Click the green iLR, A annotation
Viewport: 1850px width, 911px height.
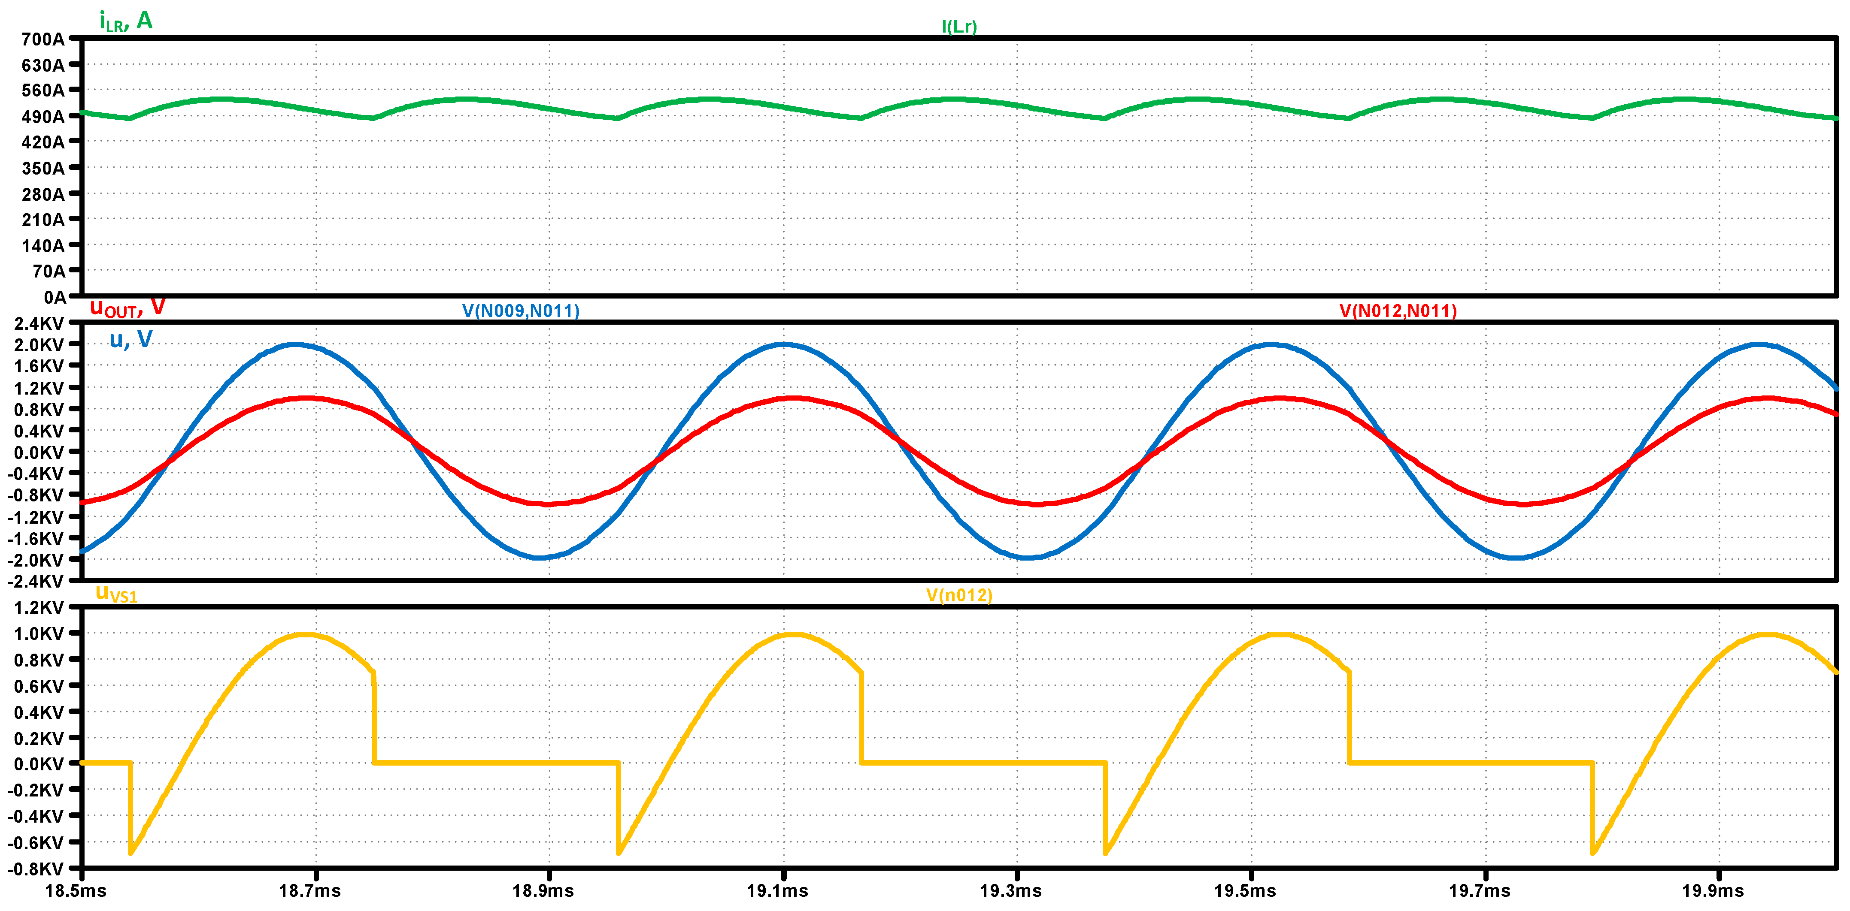point(126,21)
